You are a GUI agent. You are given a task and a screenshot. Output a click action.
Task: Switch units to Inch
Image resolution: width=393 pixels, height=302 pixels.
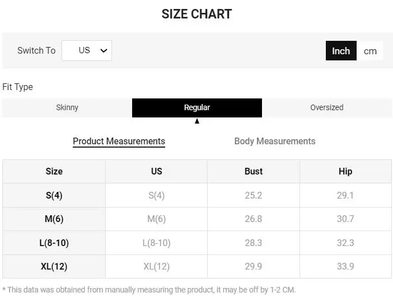click(x=341, y=51)
